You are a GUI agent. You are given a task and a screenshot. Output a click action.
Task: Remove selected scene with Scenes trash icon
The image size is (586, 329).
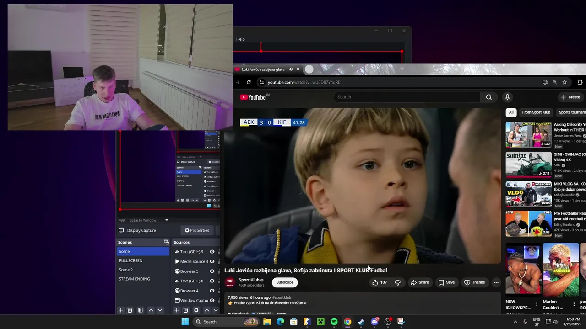130,310
